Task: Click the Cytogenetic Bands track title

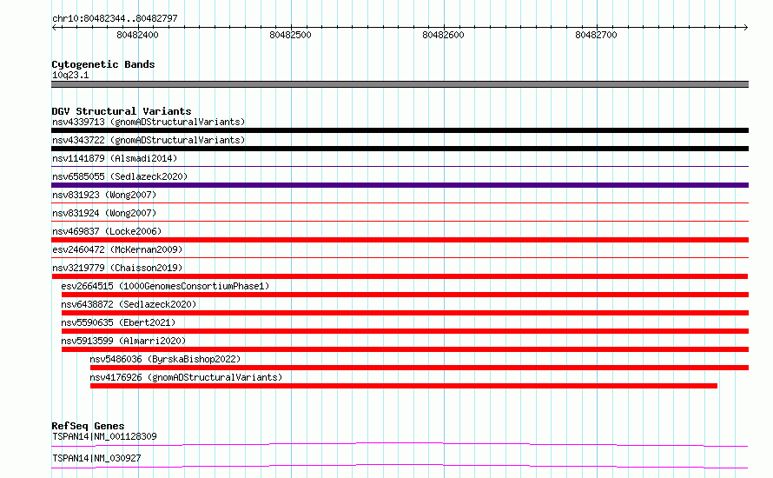Action: click(x=103, y=64)
